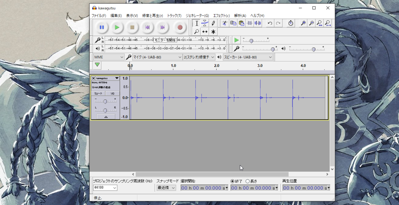This screenshot has height=205, width=399.
Task: Click the Zoom In magnifier
Action: [x=303, y=23]
